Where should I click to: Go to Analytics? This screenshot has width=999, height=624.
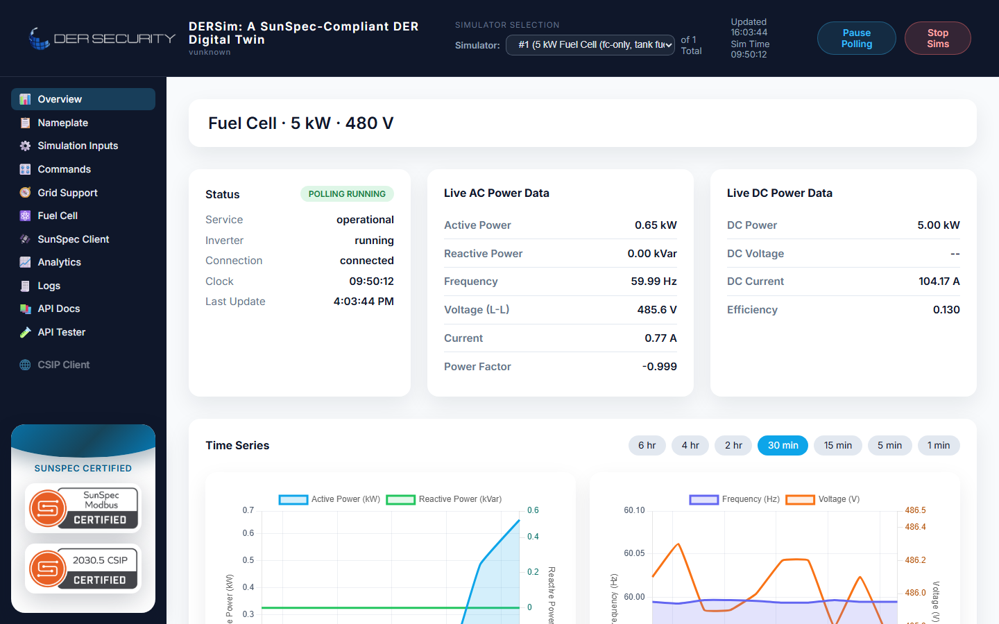point(83,262)
